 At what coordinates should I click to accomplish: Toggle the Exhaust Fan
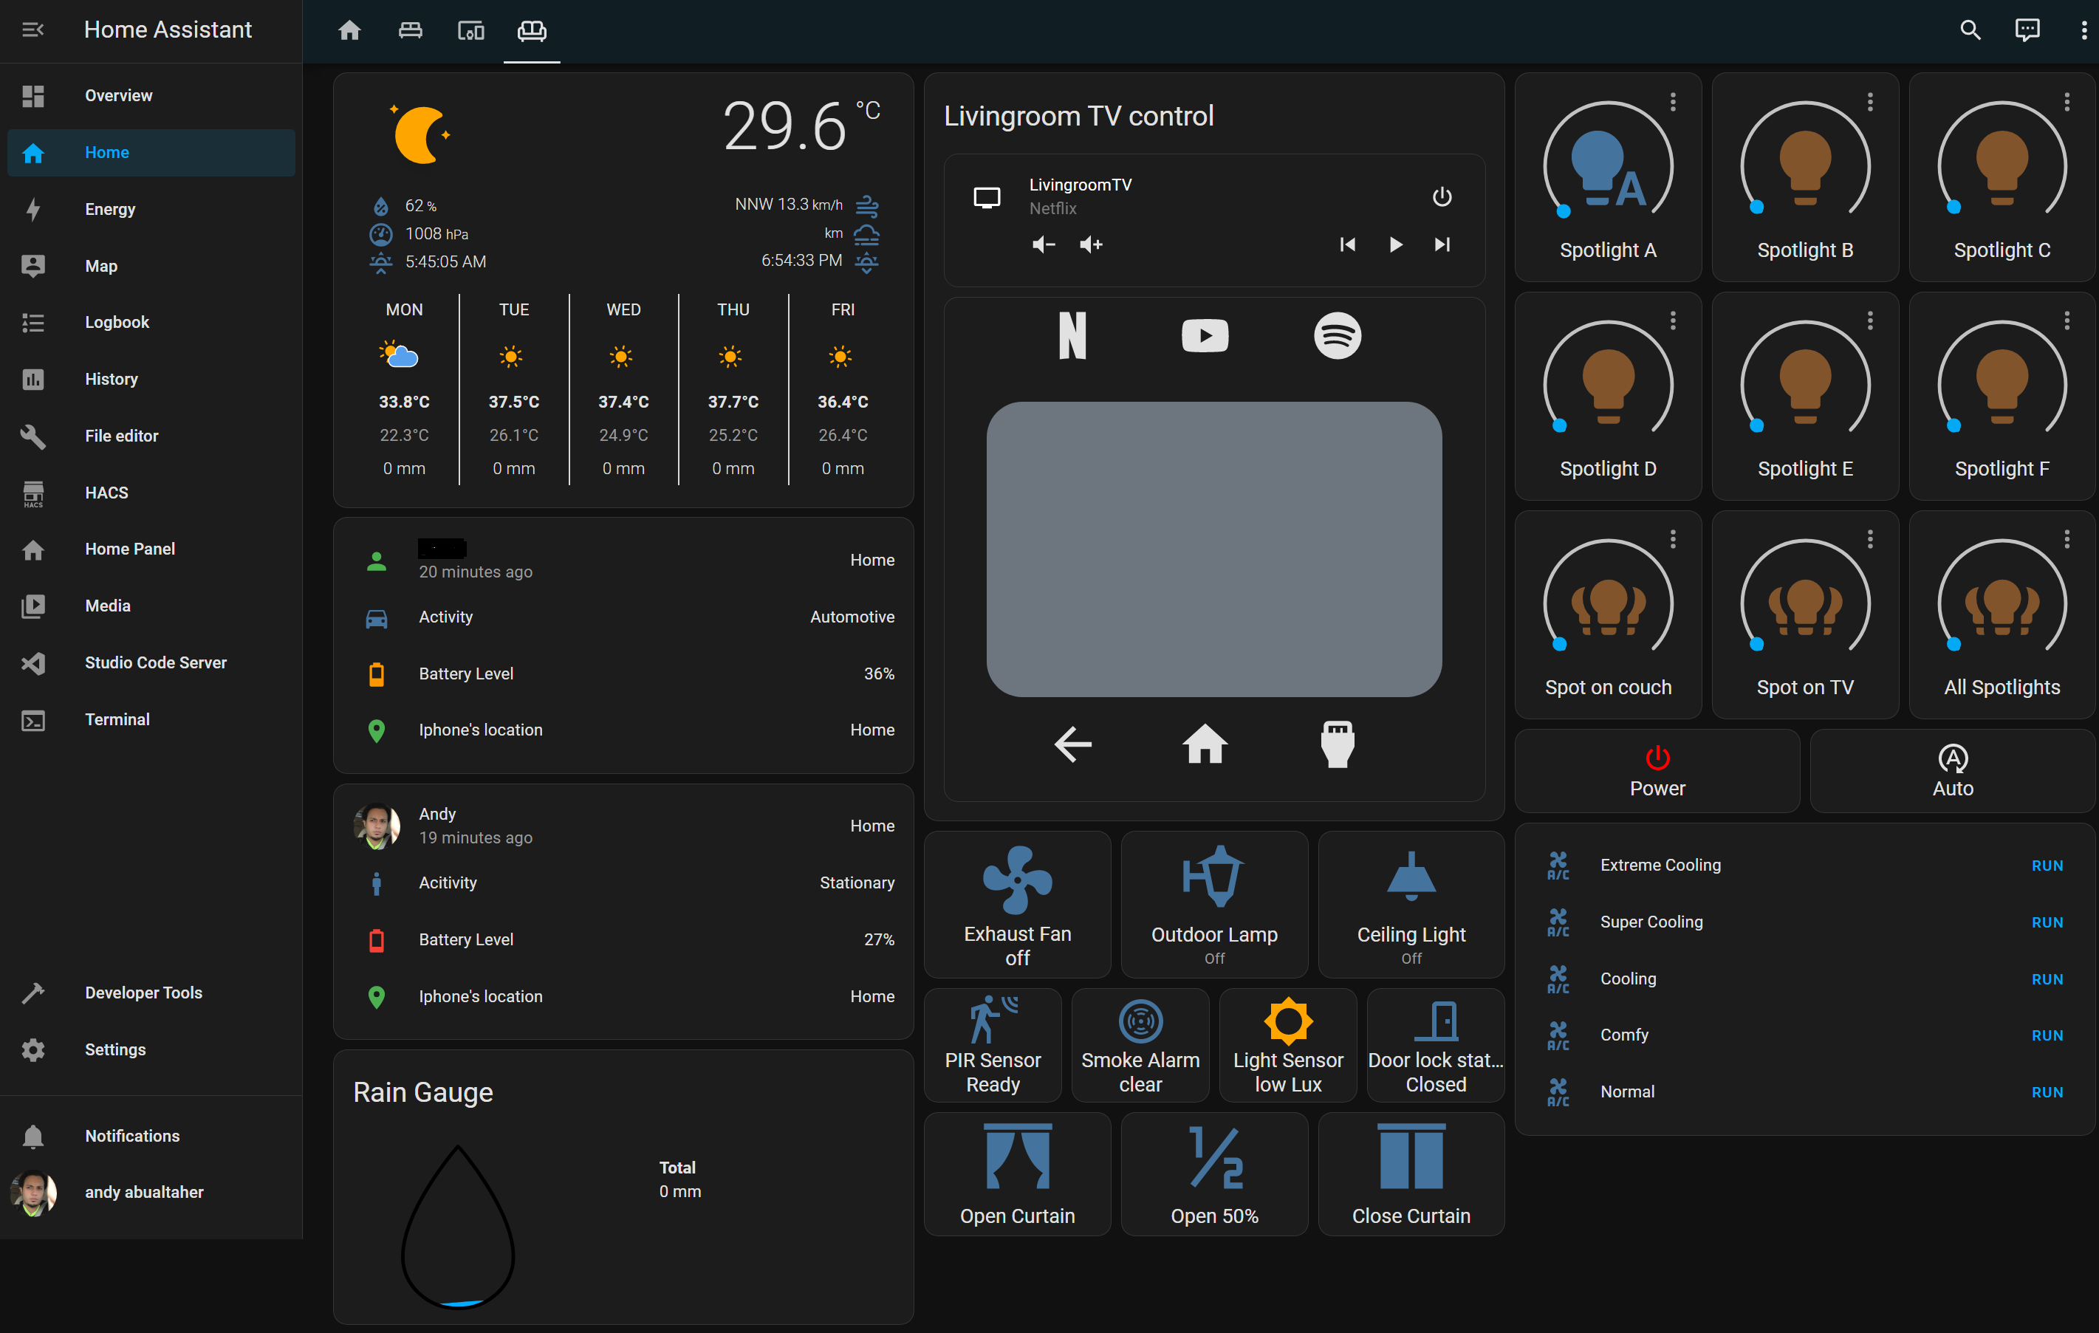click(x=1017, y=904)
